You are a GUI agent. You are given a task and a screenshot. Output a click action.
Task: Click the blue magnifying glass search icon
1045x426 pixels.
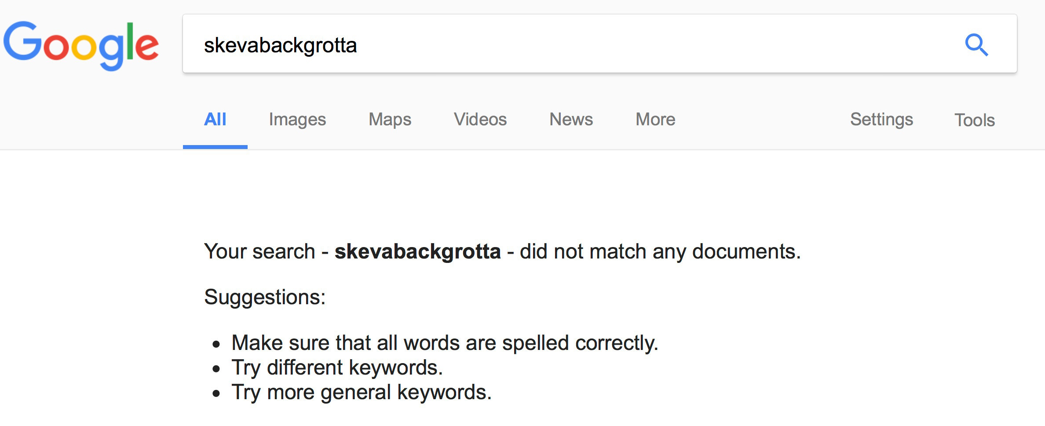[x=976, y=45]
